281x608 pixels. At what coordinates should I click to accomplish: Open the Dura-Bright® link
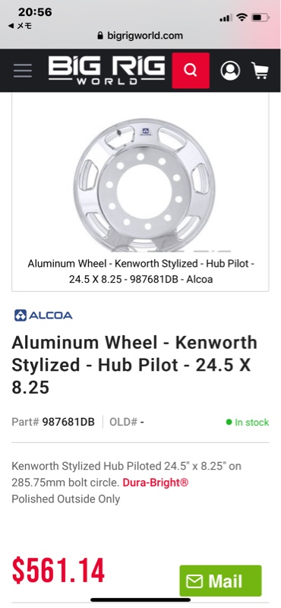tap(156, 483)
